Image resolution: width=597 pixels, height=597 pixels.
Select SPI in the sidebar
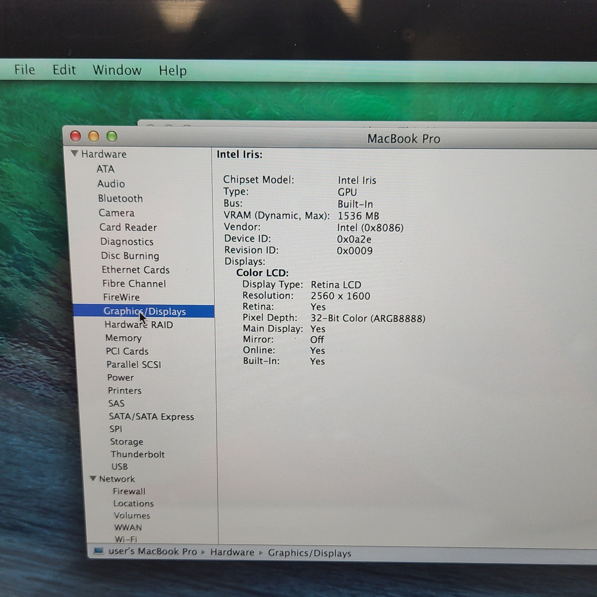pyautogui.click(x=116, y=429)
